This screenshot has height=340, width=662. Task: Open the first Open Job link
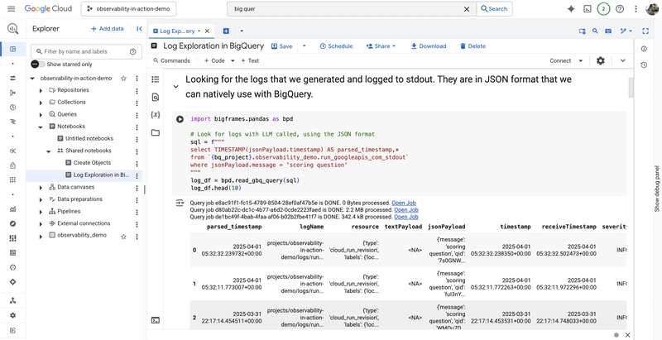click(404, 203)
